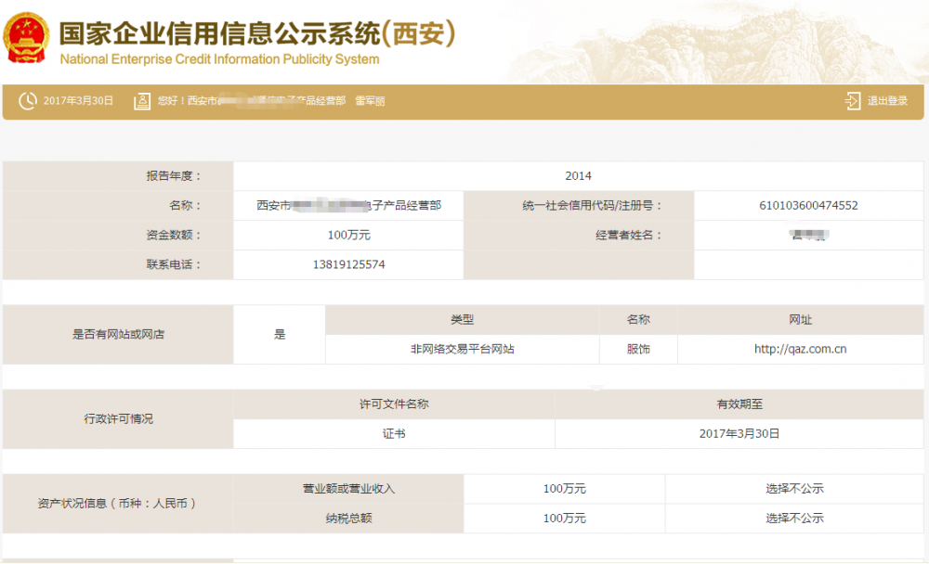The image size is (929, 564).
Task: Select the 退出登录 logout link
Action: click(x=887, y=101)
